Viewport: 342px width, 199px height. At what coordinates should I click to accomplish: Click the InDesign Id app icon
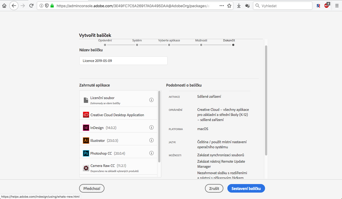click(x=86, y=128)
